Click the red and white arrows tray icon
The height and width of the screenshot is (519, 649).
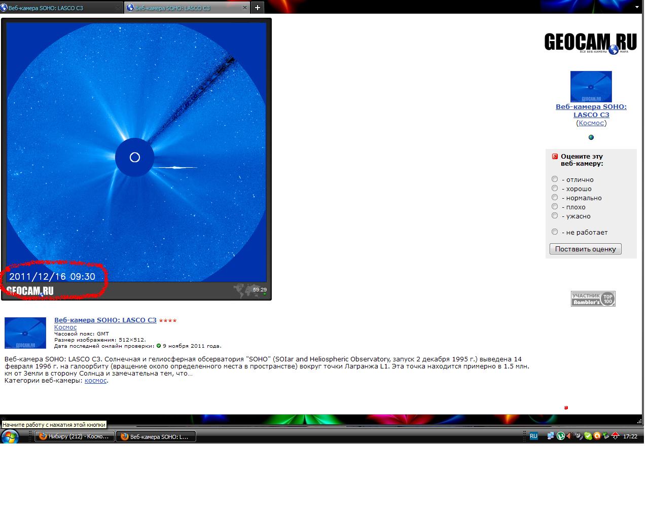(x=616, y=435)
